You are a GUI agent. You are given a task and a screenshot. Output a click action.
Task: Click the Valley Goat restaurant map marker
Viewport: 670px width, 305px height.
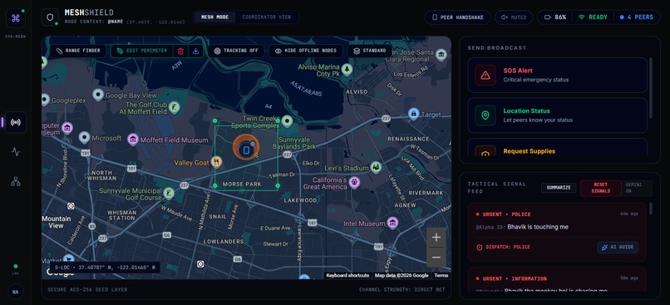point(216,161)
